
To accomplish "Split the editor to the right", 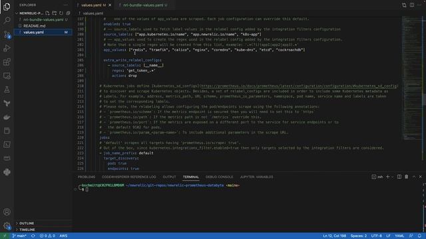I will pos(412,5).
